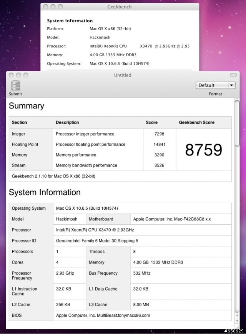Click the L1 Data Cache value 32.0 KB
Screen dimensions: 246x334
[141, 289]
